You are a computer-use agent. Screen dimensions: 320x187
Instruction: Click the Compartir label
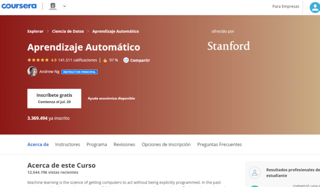pos(140,60)
